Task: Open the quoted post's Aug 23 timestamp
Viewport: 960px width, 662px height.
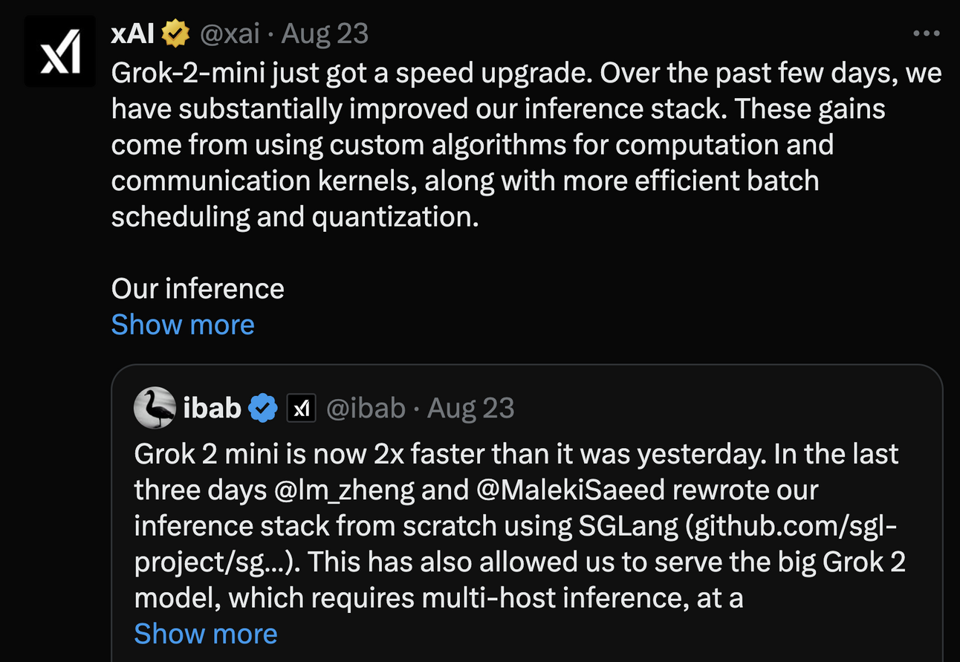Action: 471,408
